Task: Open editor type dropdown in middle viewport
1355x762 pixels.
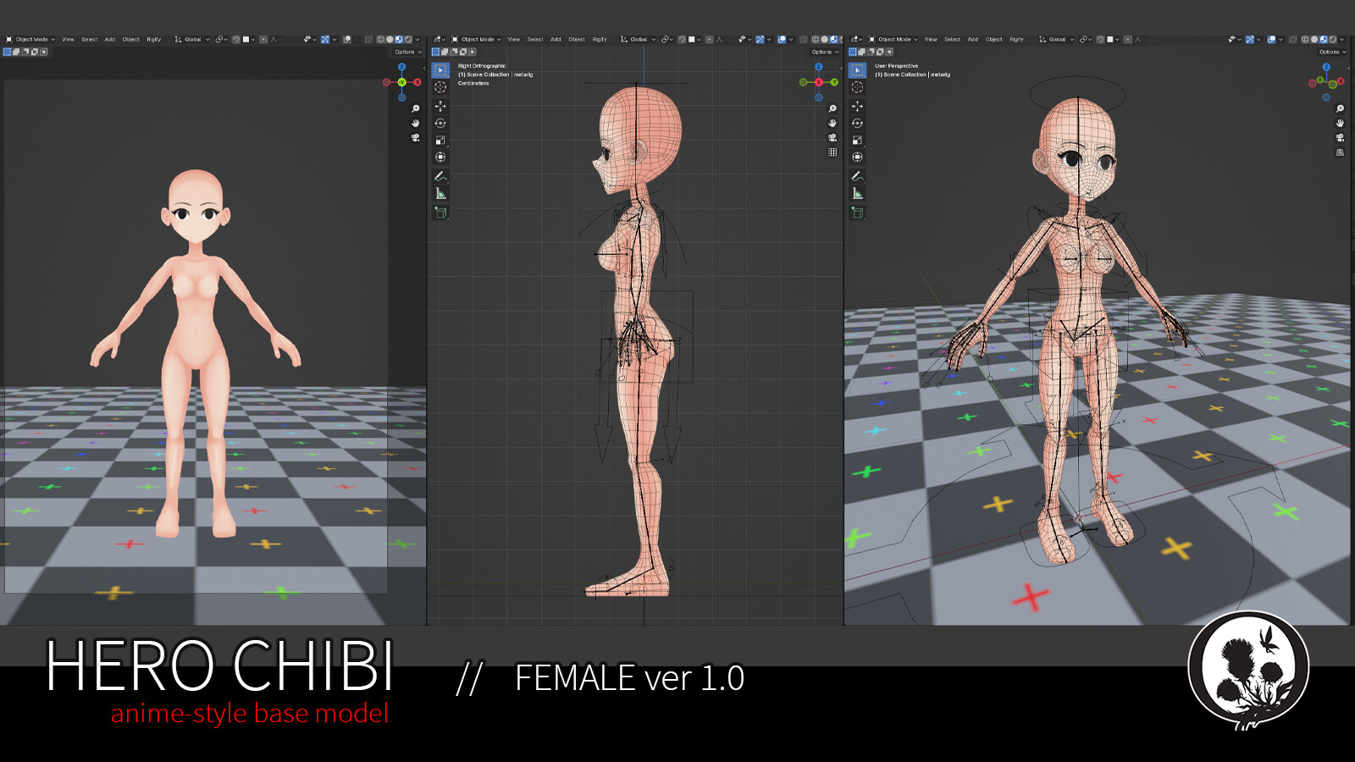Action: tap(439, 39)
